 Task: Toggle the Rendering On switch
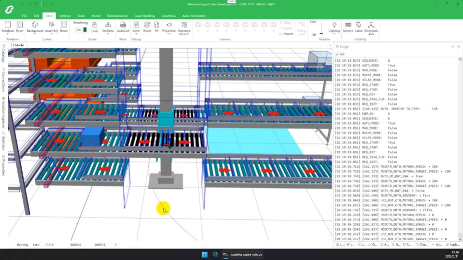pyautogui.click(x=81, y=30)
